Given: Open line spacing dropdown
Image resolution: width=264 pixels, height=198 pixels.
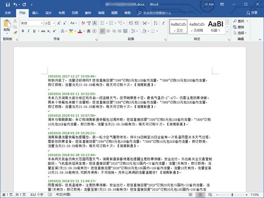Looking at the screenshot, I should click(x=134, y=31).
